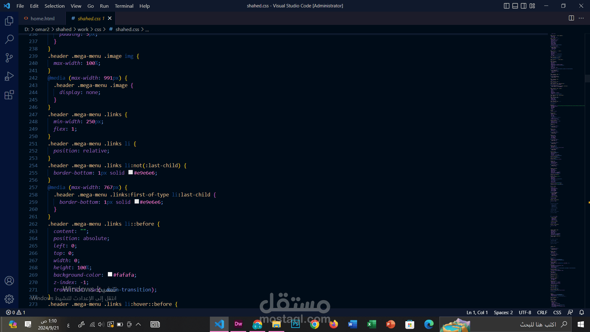The width and height of the screenshot is (590, 332).
Task: Expand the css folder breadcrumb
Action: pyautogui.click(x=98, y=29)
